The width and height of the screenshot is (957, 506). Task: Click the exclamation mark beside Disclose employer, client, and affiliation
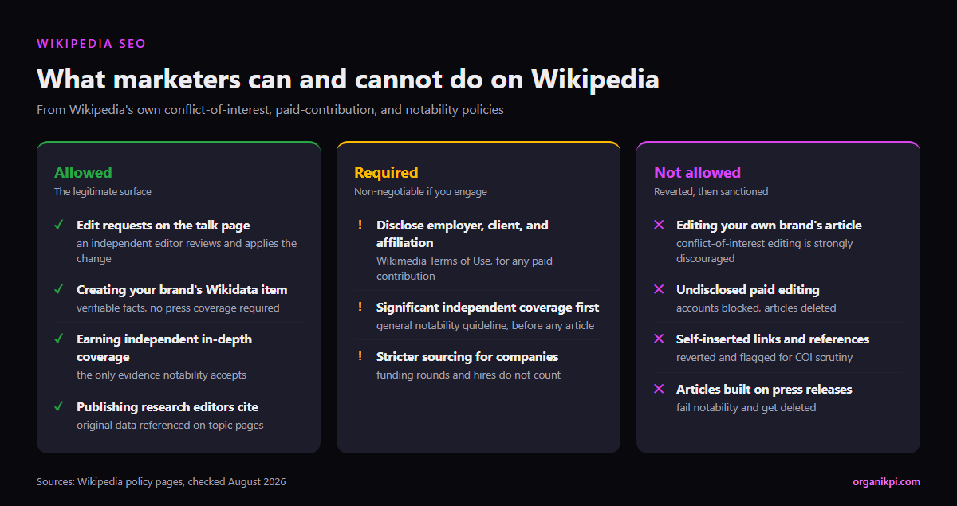tap(360, 225)
